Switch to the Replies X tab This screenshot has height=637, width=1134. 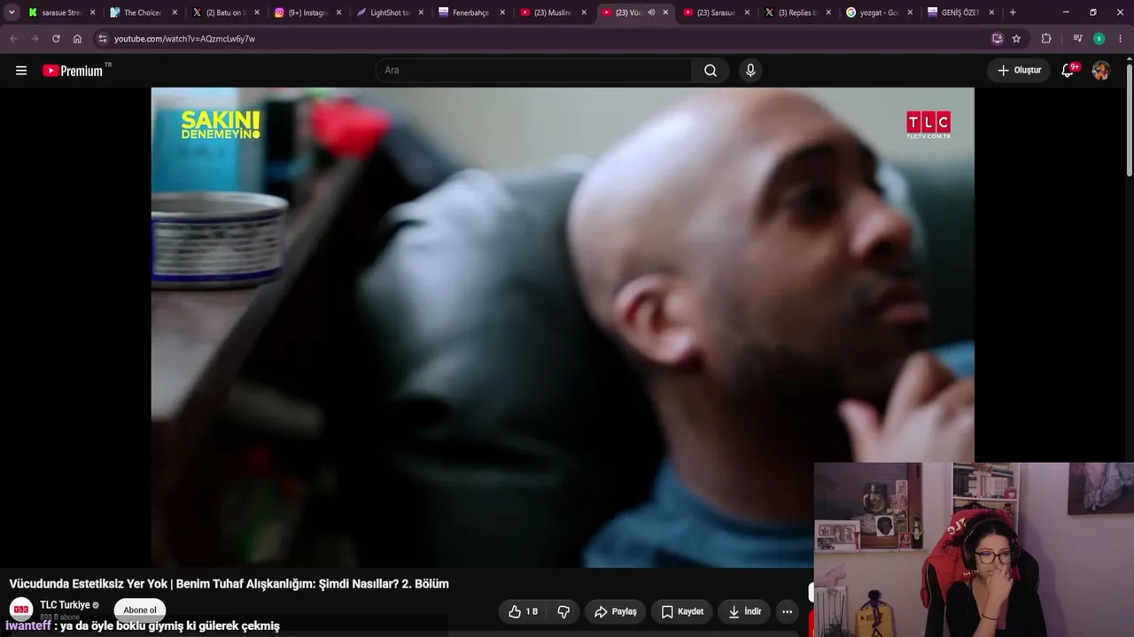[797, 12]
